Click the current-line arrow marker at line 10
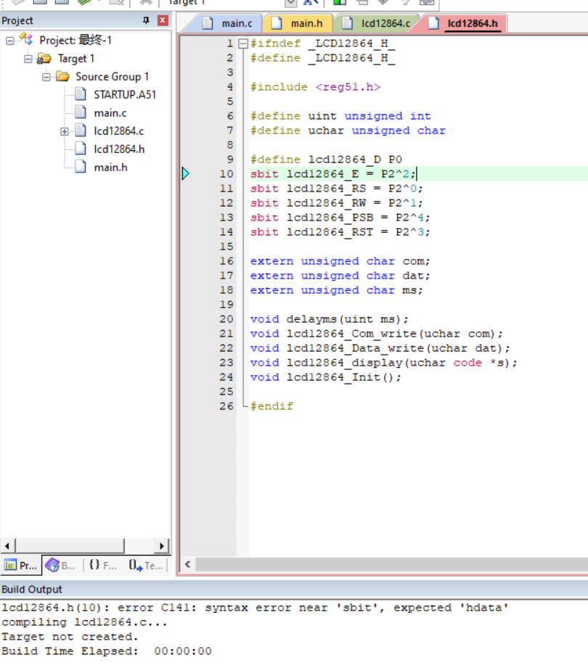This screenshot has height=668, width=588. 186,174
